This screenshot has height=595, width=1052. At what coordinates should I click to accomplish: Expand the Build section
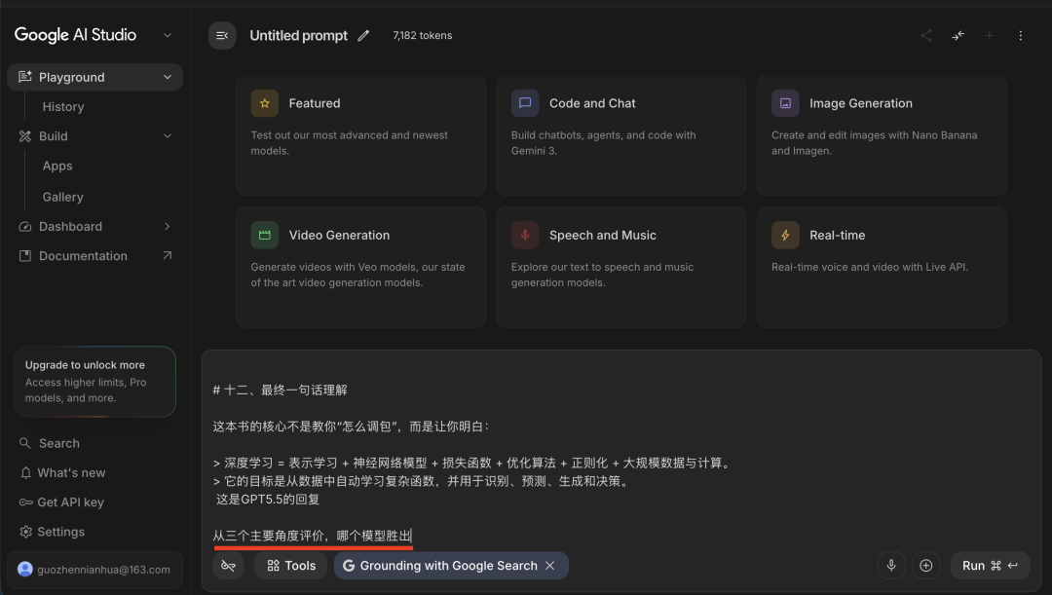click(x=167, y=136)
